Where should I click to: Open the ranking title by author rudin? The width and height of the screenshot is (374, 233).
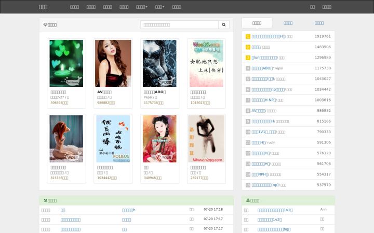coord(259,142)
